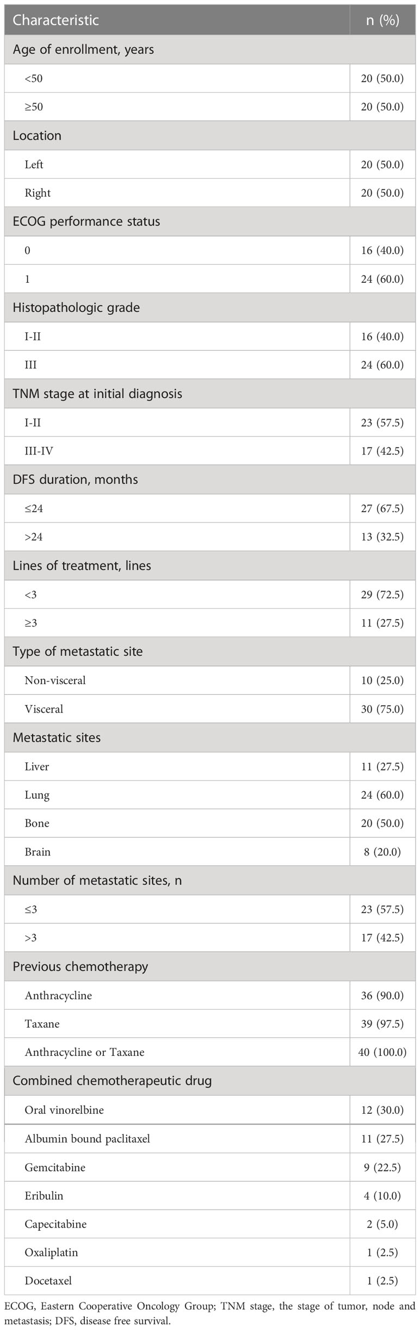Viewport: 420px width, 1330px height.
Task: Click the Anthracycline or Taxane row
Action: tap(210, 1053)
